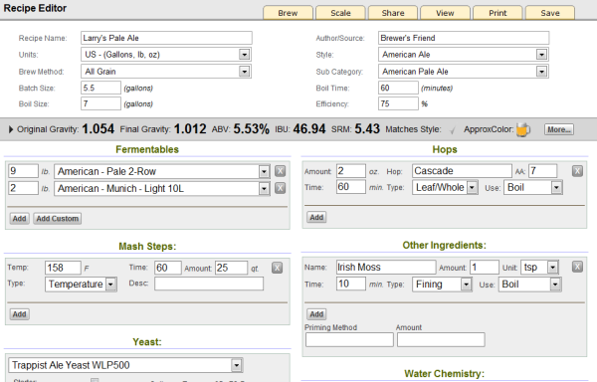Click the Boil Time field

(398, 88)
